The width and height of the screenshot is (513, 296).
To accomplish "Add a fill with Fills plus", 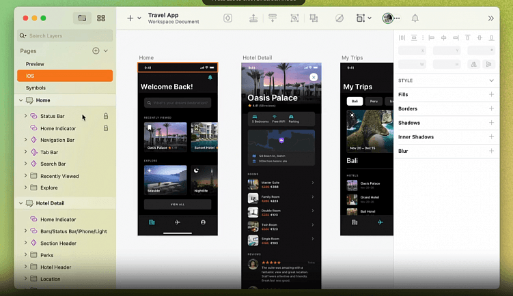I will (x=491, y=94).
